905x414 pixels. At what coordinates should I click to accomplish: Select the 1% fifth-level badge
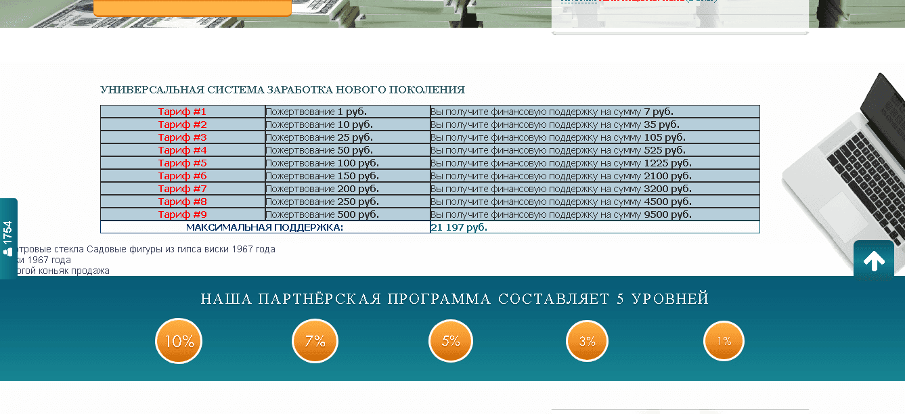(x=724, y=340)
